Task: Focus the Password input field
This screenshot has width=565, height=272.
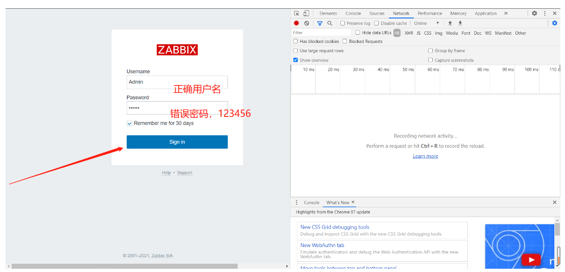Action: (x=177, y=108)
